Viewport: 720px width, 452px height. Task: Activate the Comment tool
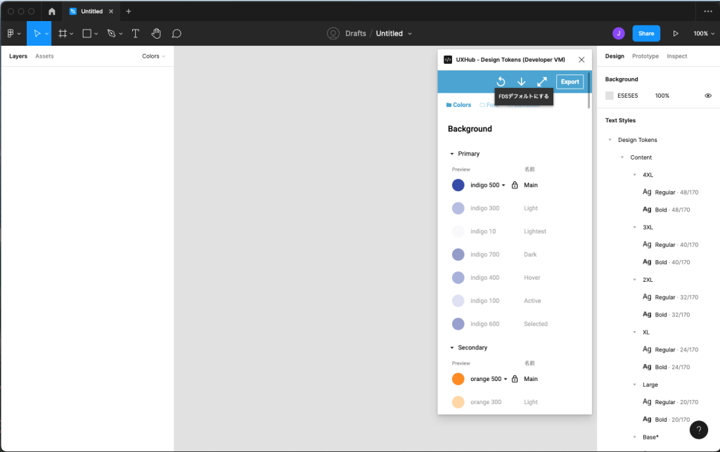(176, 33)
